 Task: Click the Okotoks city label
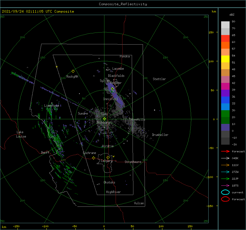(109, 182)
